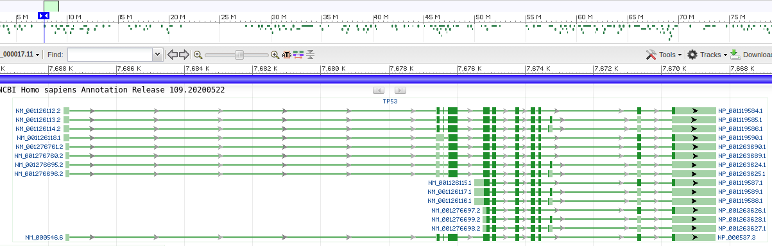This screenshot has width=772, height=246.
Task: Click protein label NP_001119585.1
Action: pos(740,120)
